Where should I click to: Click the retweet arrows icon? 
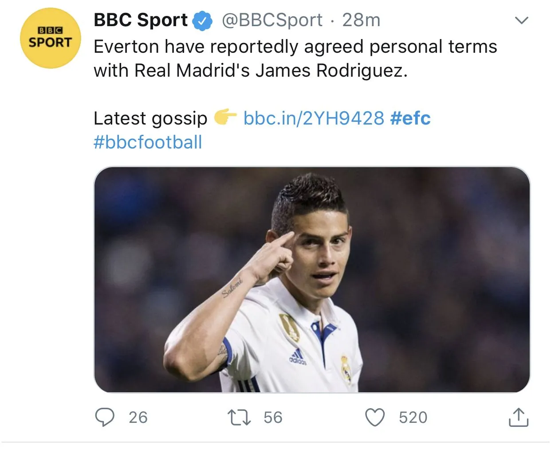pos(239,417)
